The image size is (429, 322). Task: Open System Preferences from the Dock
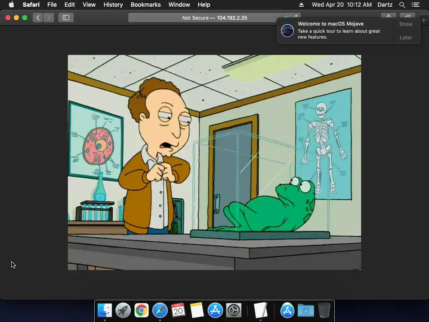pos(234,310)
